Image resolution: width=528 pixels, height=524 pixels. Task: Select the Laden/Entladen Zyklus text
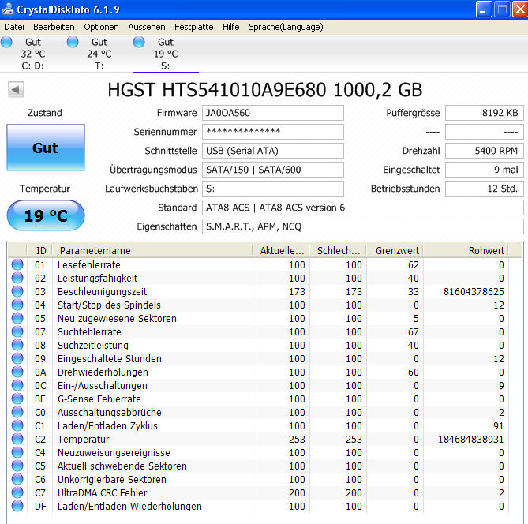(x=107, y=425)
